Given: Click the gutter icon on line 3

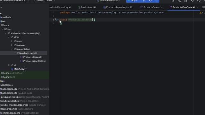Looking at the screenshot, I should (x=56, y=19).
